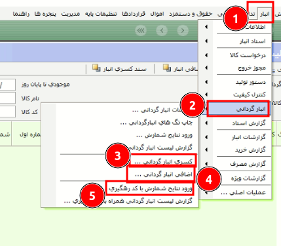Click the left chevron navigation circle
The width and height of the screenshot is (281, 246).
(x=162, y=31)
